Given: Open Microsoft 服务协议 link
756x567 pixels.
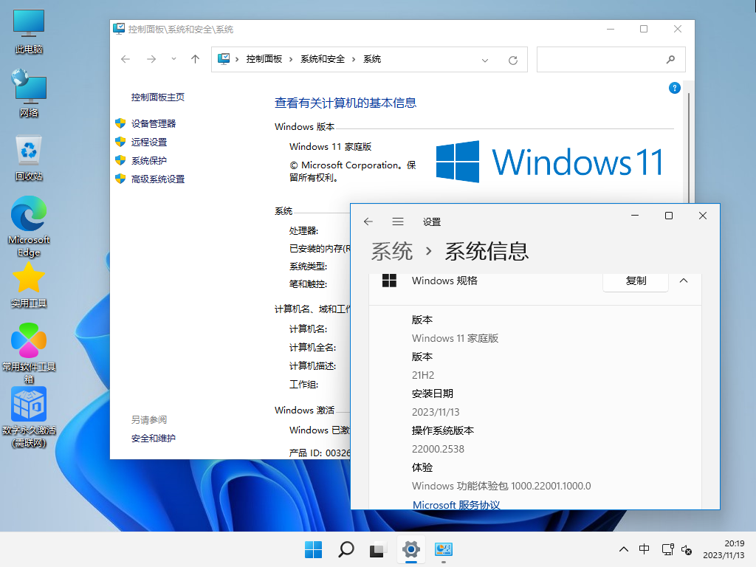Looking at the screenshot, I should (x=456, y=505).
